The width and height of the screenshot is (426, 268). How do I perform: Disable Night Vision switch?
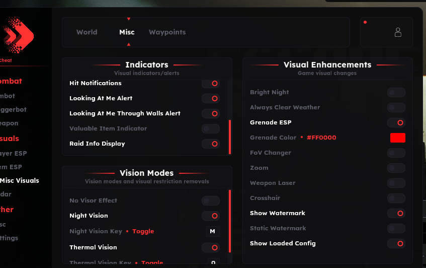click(211, 216)
